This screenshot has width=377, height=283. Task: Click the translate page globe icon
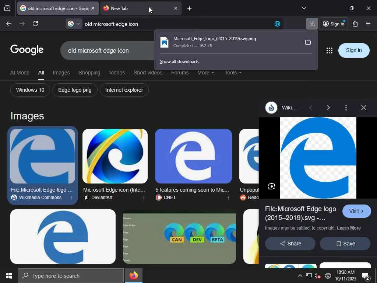[277, 24]
